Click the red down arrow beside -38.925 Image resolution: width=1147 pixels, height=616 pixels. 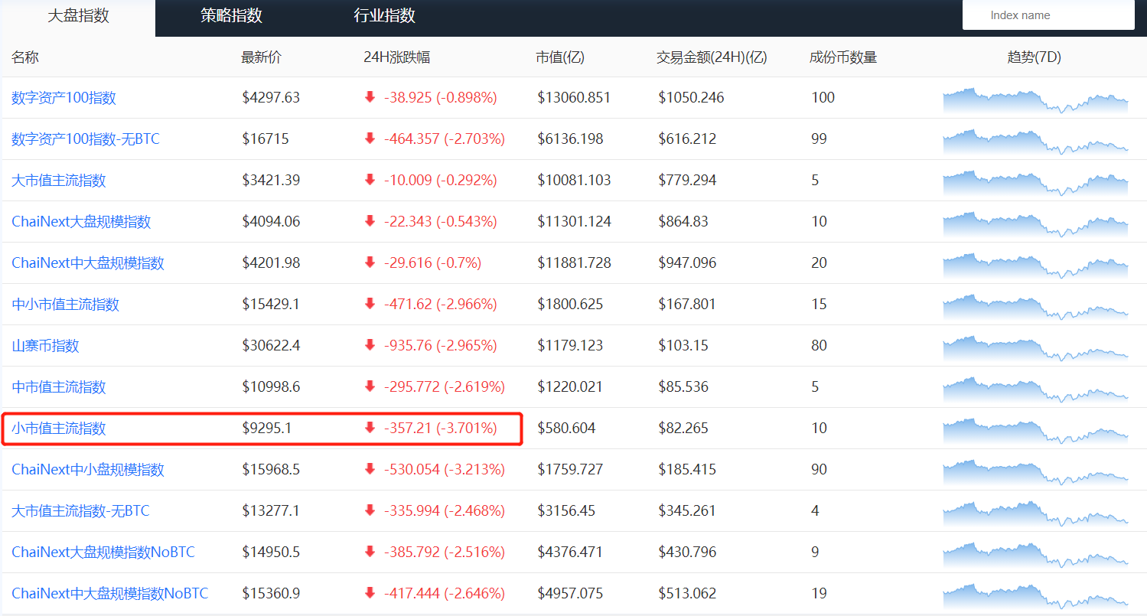pyautogui.click(x=370, y=97)
